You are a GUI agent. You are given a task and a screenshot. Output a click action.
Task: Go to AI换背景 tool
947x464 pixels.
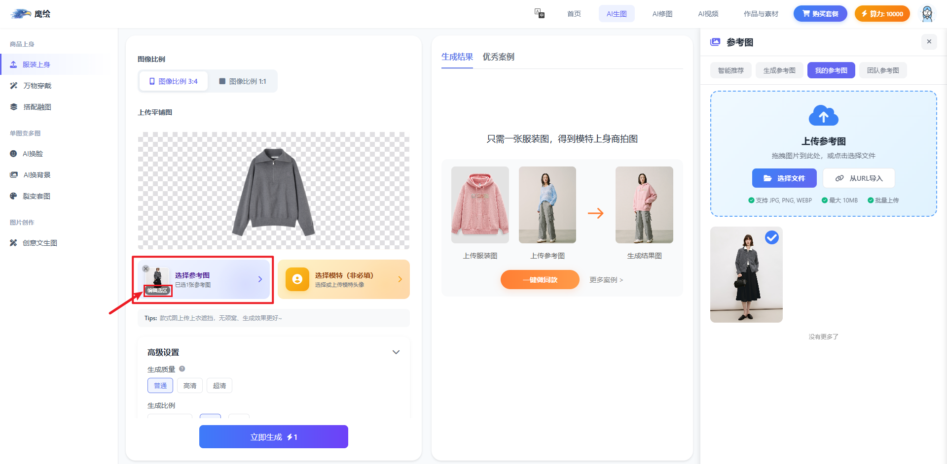click(36, 175)
